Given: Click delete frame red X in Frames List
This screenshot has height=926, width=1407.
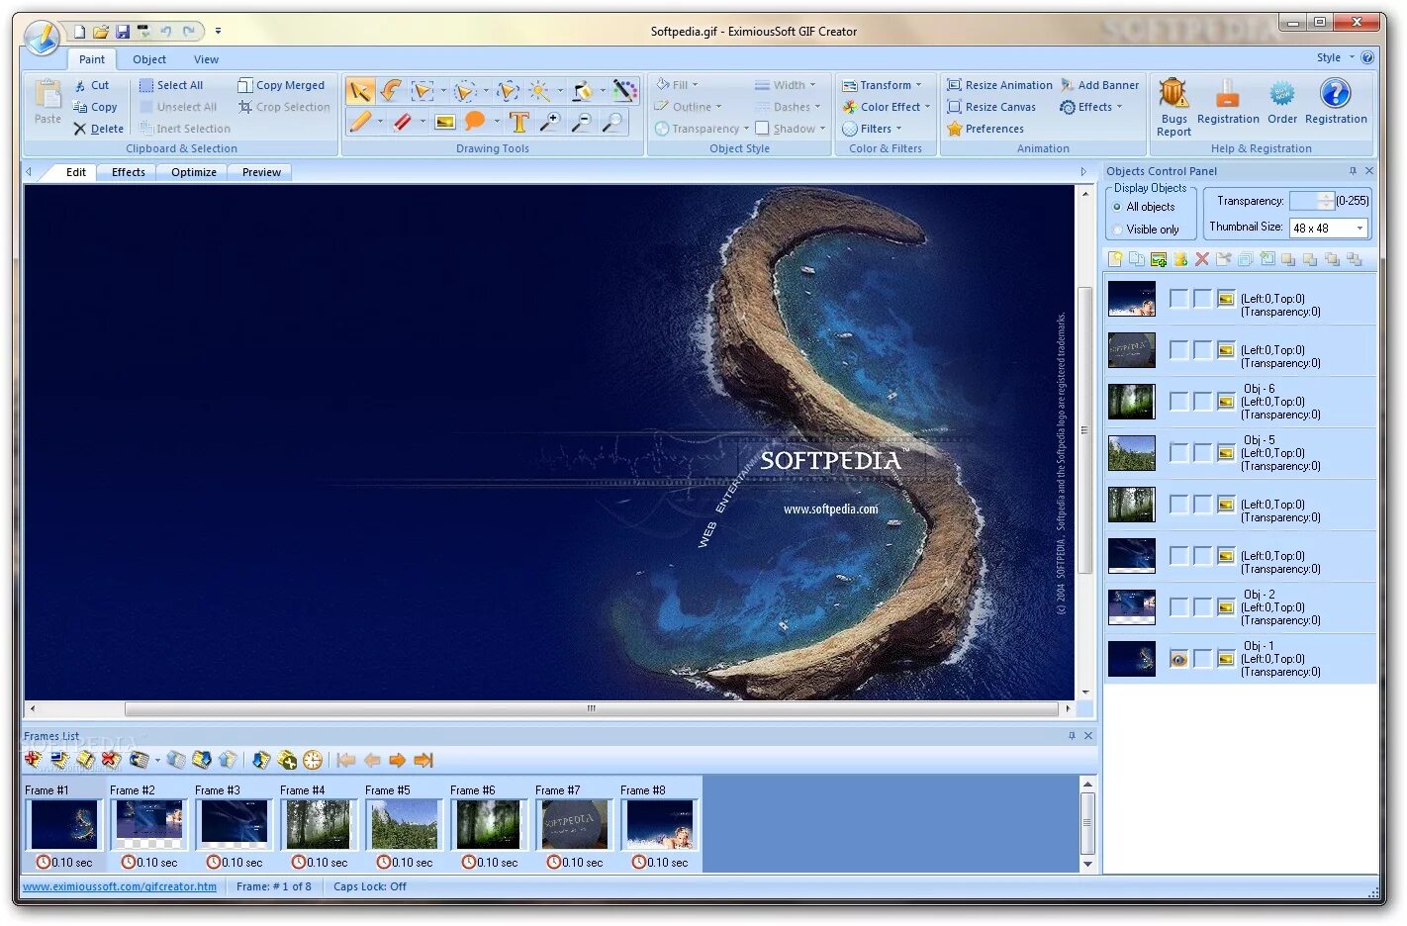Looking at the screenshot, I should coord(111,760).
